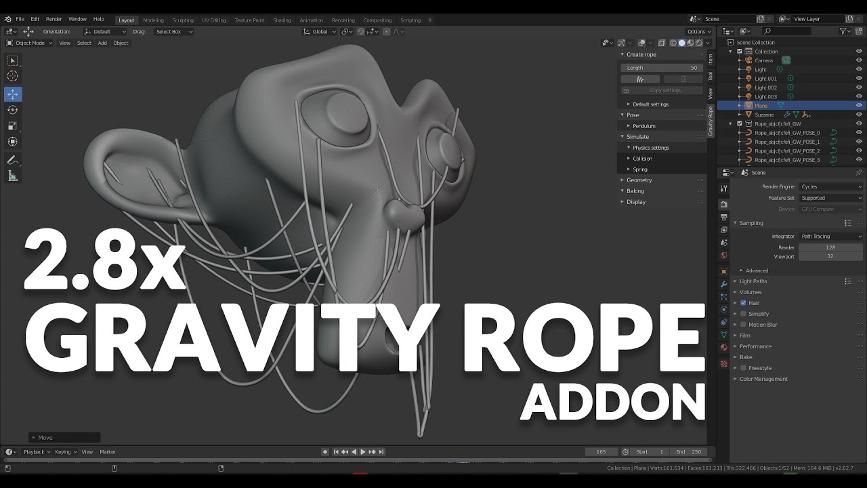The image size is (867, 488).
Task: Enable the Motion Blur checkbox
Action: point(743,325)
